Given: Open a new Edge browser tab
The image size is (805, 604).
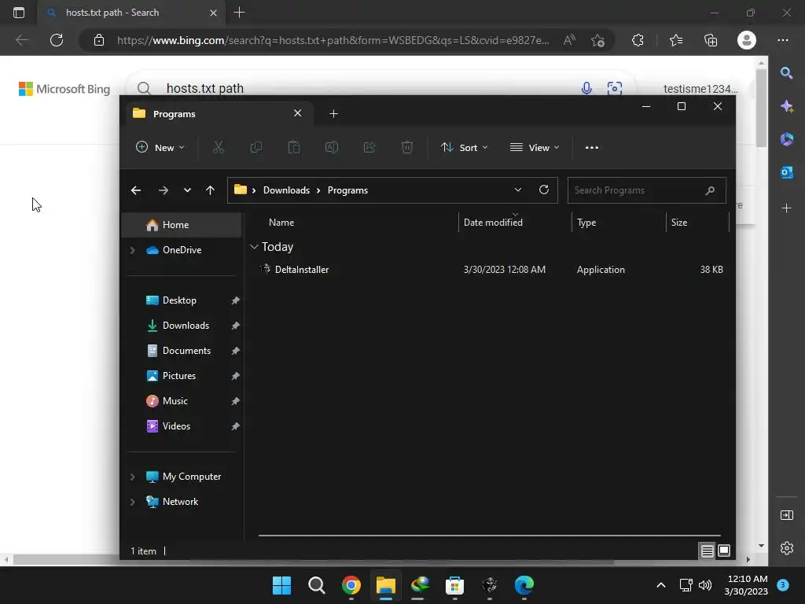Looking at the screenshot, I should 239,13.
